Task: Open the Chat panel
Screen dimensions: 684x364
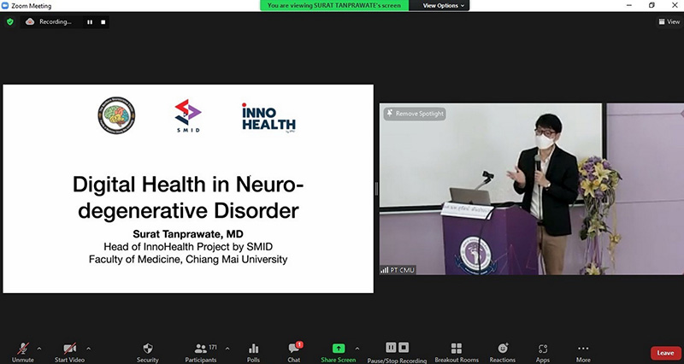Action: pos(294,352)
